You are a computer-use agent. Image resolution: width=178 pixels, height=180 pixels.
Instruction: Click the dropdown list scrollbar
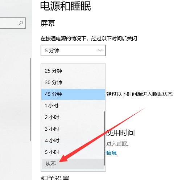[x=104, y=138]
